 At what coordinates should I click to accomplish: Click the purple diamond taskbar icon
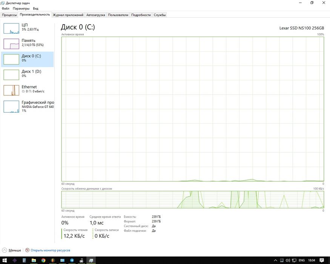[15, 260]
